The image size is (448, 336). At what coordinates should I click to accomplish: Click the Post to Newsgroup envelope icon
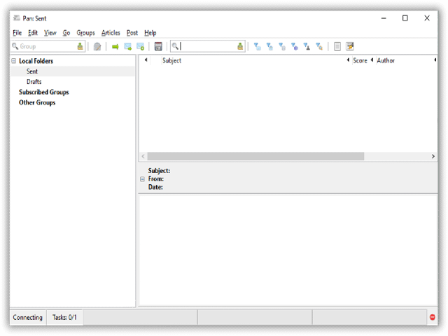pyautogui.click(x=127, y=46)
